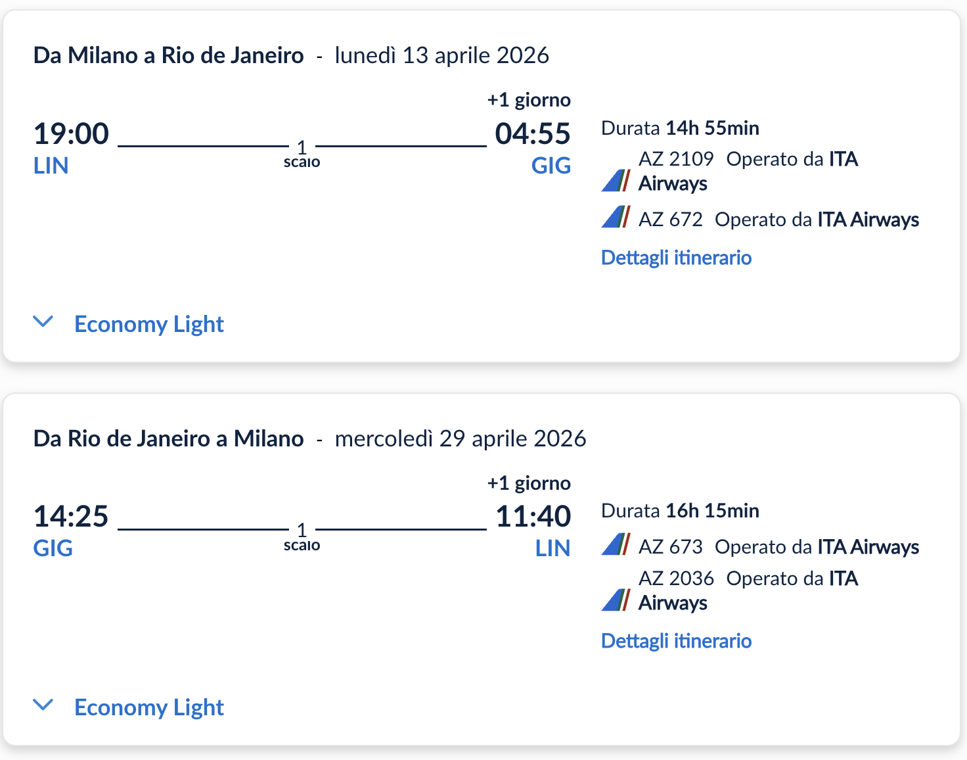The height and width of the screenshot is (760, 967).
Task: Select GIG arrival code on the outbound flight
Action: coord(551,166)
